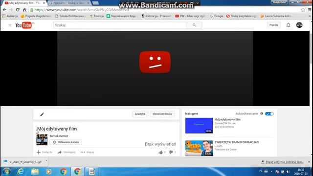Viewport: 313px width, 176px height.
Task: Click the volume speaker tray icon
Action: tap(288, 172)
